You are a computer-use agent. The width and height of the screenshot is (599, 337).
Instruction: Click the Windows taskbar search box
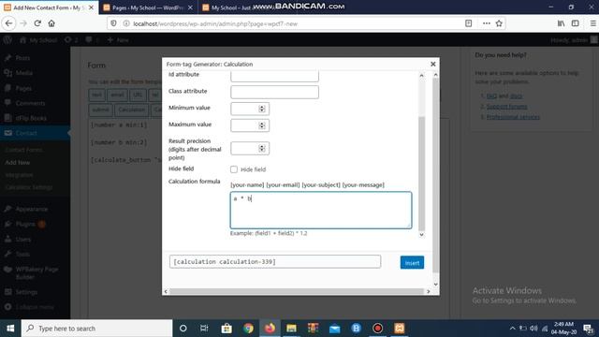(96, 329)
